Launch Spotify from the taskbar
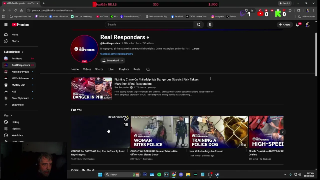 [159, 174]
